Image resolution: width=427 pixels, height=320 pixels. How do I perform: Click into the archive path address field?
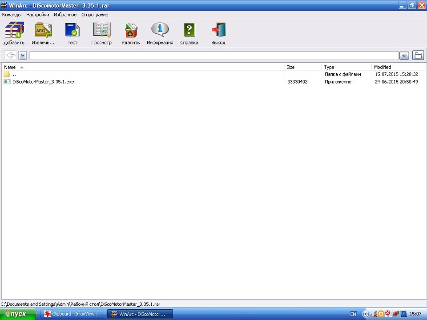[214, 56]
